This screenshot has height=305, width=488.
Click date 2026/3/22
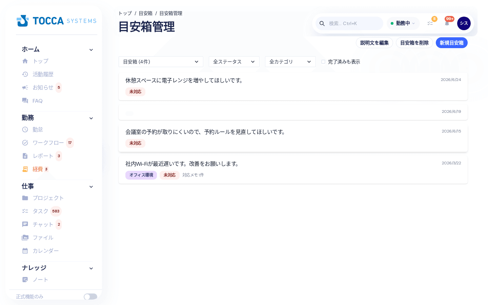pos(451,163)
